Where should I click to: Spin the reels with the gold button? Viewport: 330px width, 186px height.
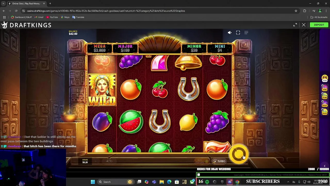[x=239, y=154]
